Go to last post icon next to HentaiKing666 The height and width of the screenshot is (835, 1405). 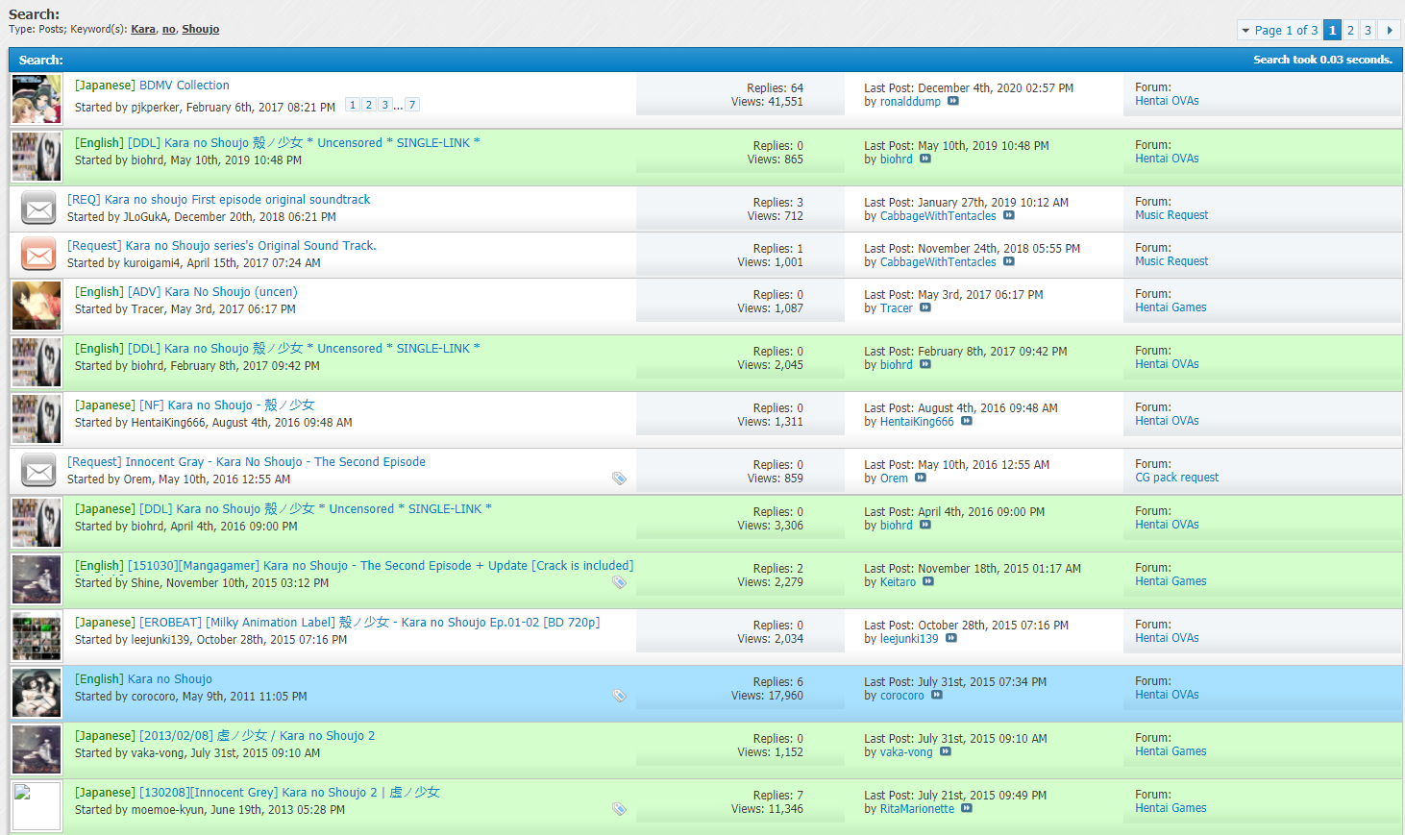(x=967, y=421)
